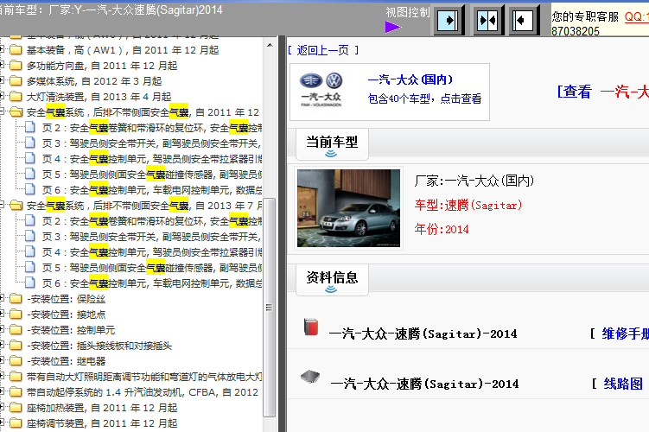Collapse airbag system 自 2011 年 12 node
649x432 pixels.
pos(2,111)
